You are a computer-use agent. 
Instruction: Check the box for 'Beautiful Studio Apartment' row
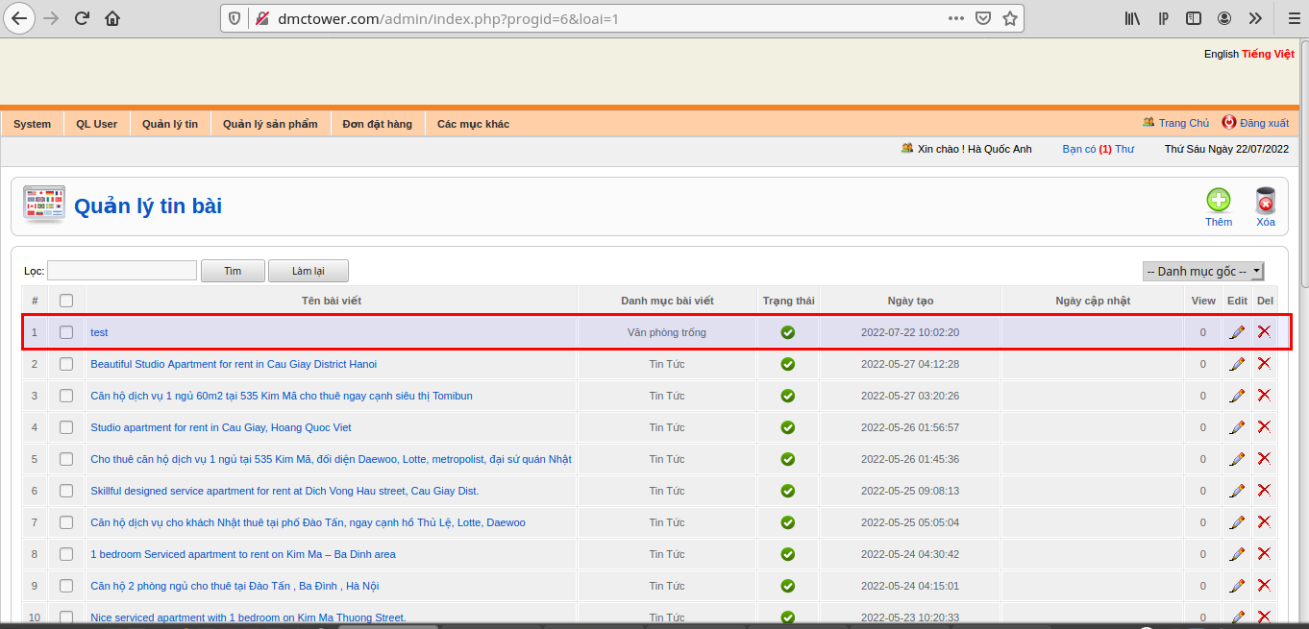(x=66, y=364)
